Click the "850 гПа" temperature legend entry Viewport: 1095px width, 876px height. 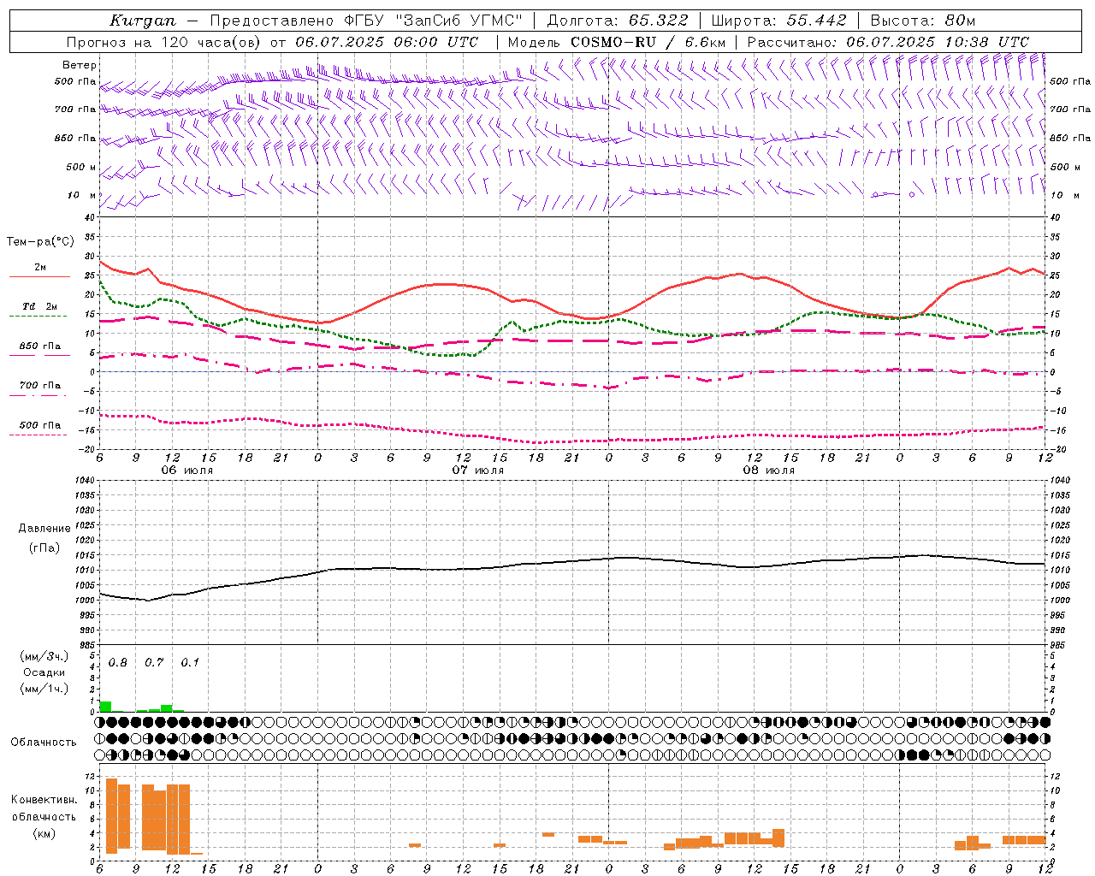tap(40, 346)
